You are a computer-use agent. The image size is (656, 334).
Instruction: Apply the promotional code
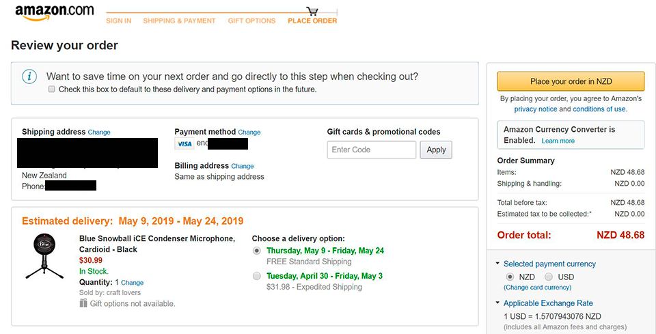click(436, 150)
